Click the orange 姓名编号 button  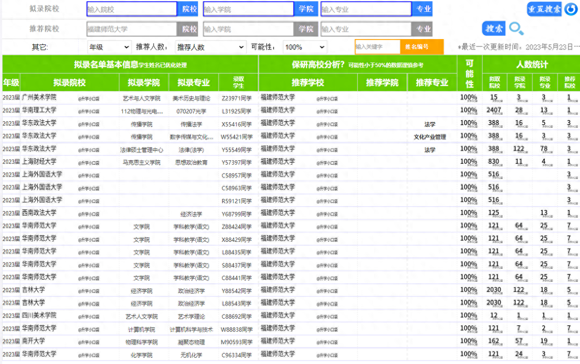tap(421, 47)
